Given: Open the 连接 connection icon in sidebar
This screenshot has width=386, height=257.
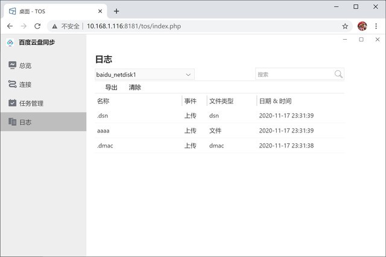Looking at the screenshot, I should [x=12, y=84].
